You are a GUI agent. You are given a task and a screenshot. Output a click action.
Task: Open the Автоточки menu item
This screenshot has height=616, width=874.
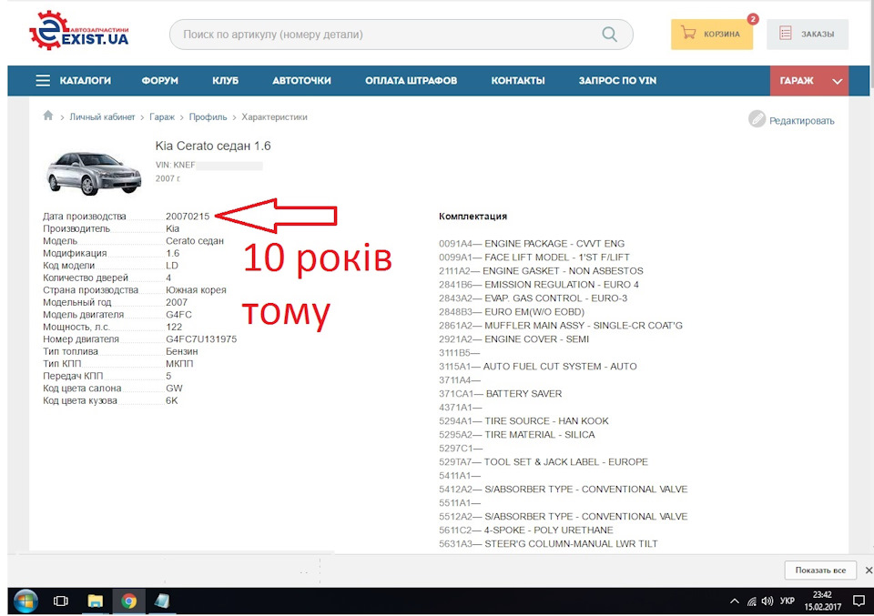(x=301, y=81)
